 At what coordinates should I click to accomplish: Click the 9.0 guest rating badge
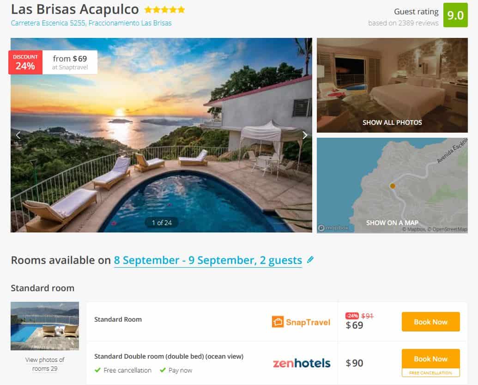tap(465, 16)
